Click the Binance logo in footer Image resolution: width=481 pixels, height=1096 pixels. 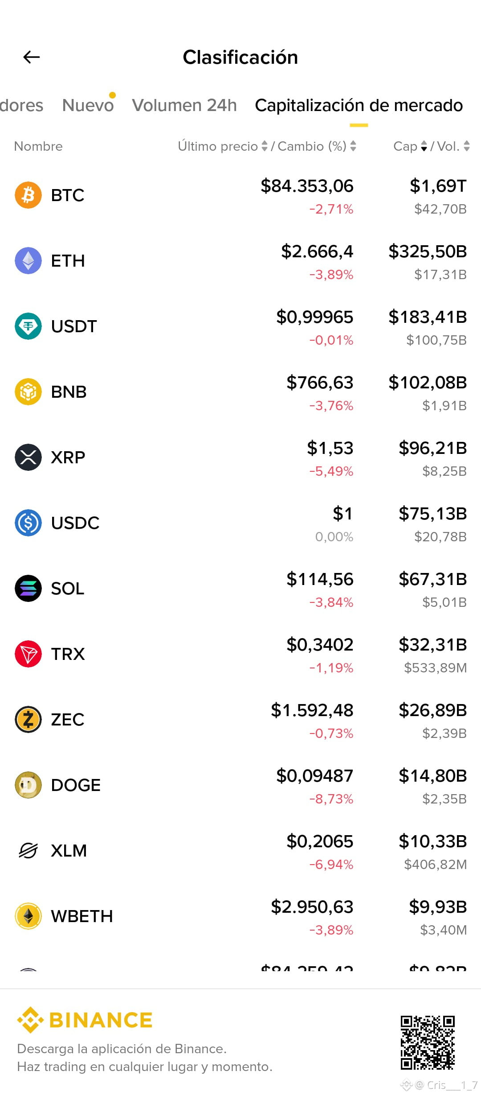85,1020
